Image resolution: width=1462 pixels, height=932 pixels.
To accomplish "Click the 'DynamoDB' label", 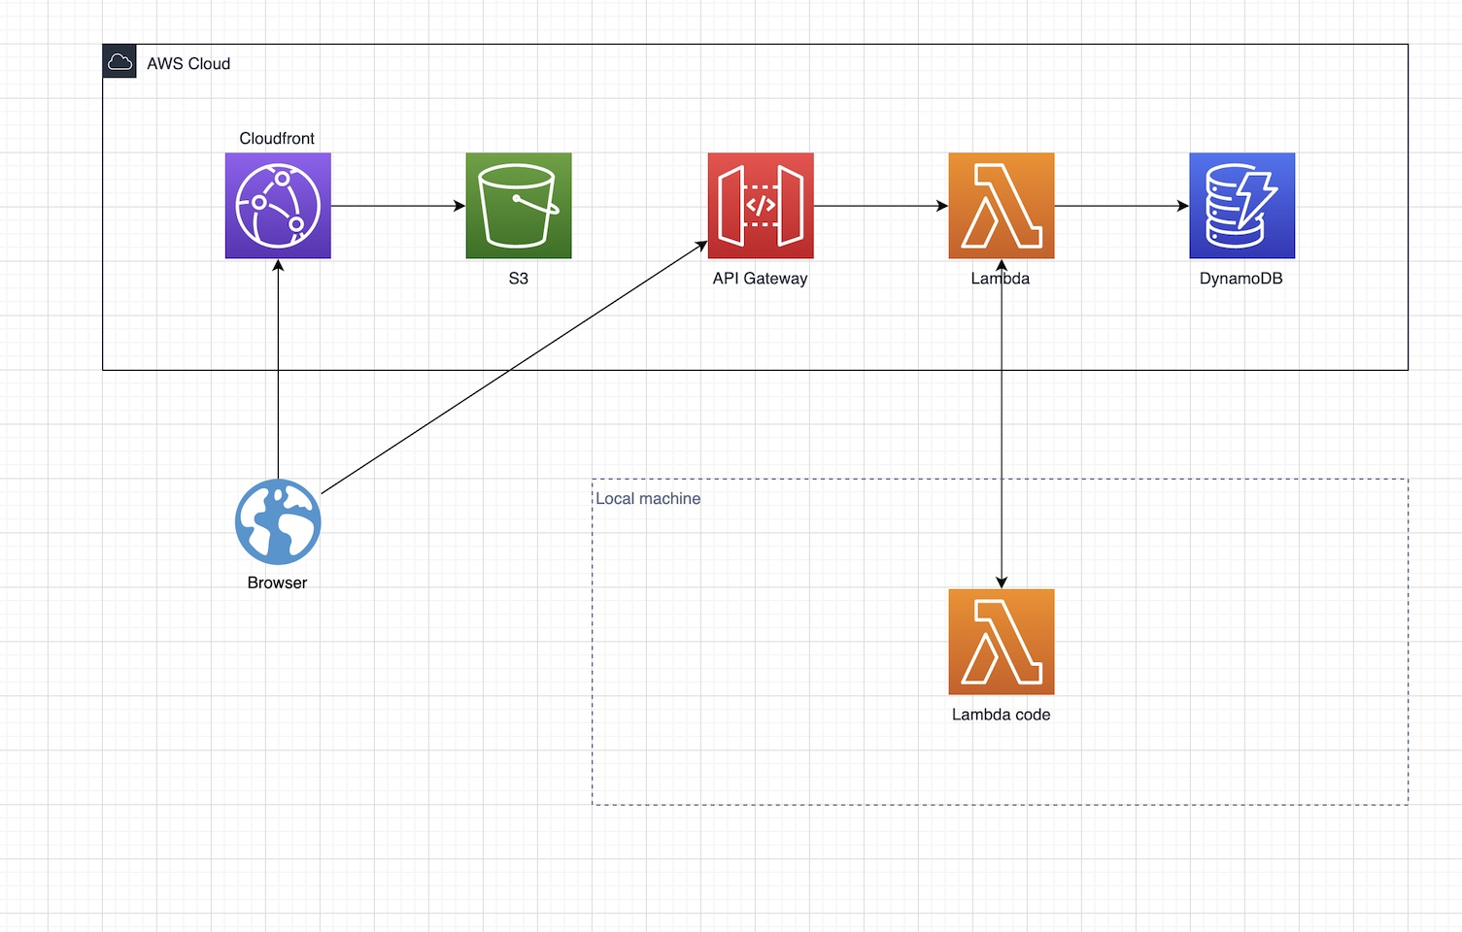I will pyautogui.click(x=1241, y=279).
